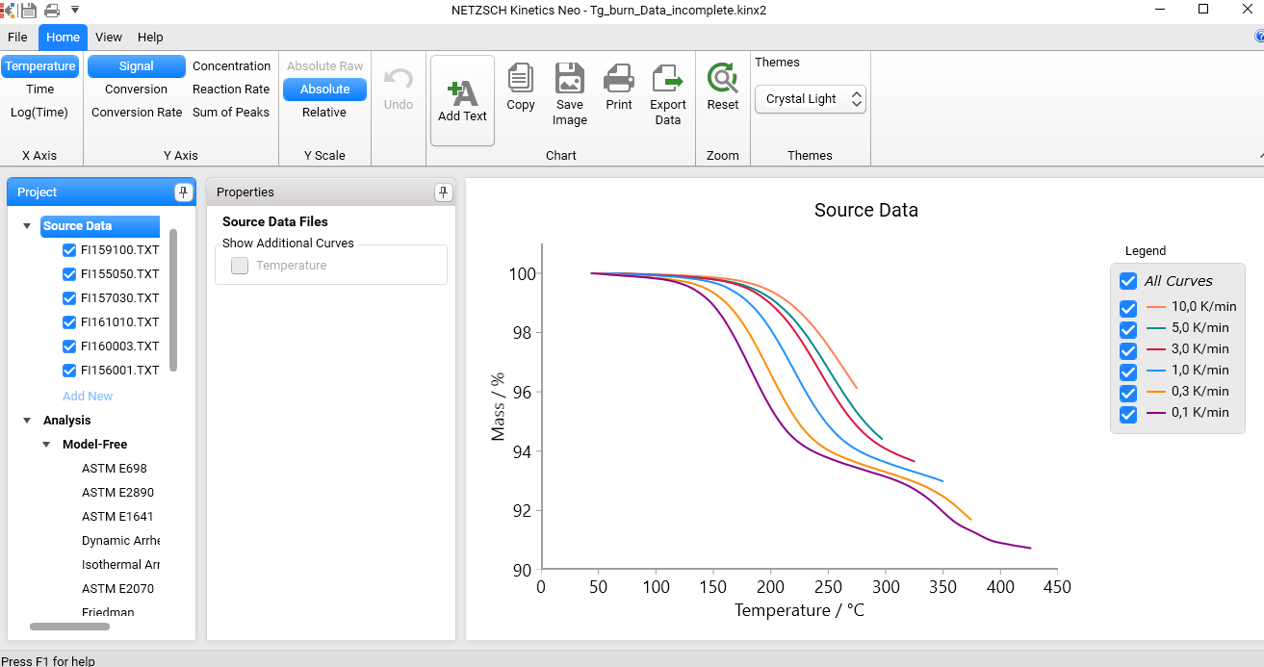Collapse the Model-Free analysis group
This screenshot has width=1264, height=667.
(x=45, y=444)
